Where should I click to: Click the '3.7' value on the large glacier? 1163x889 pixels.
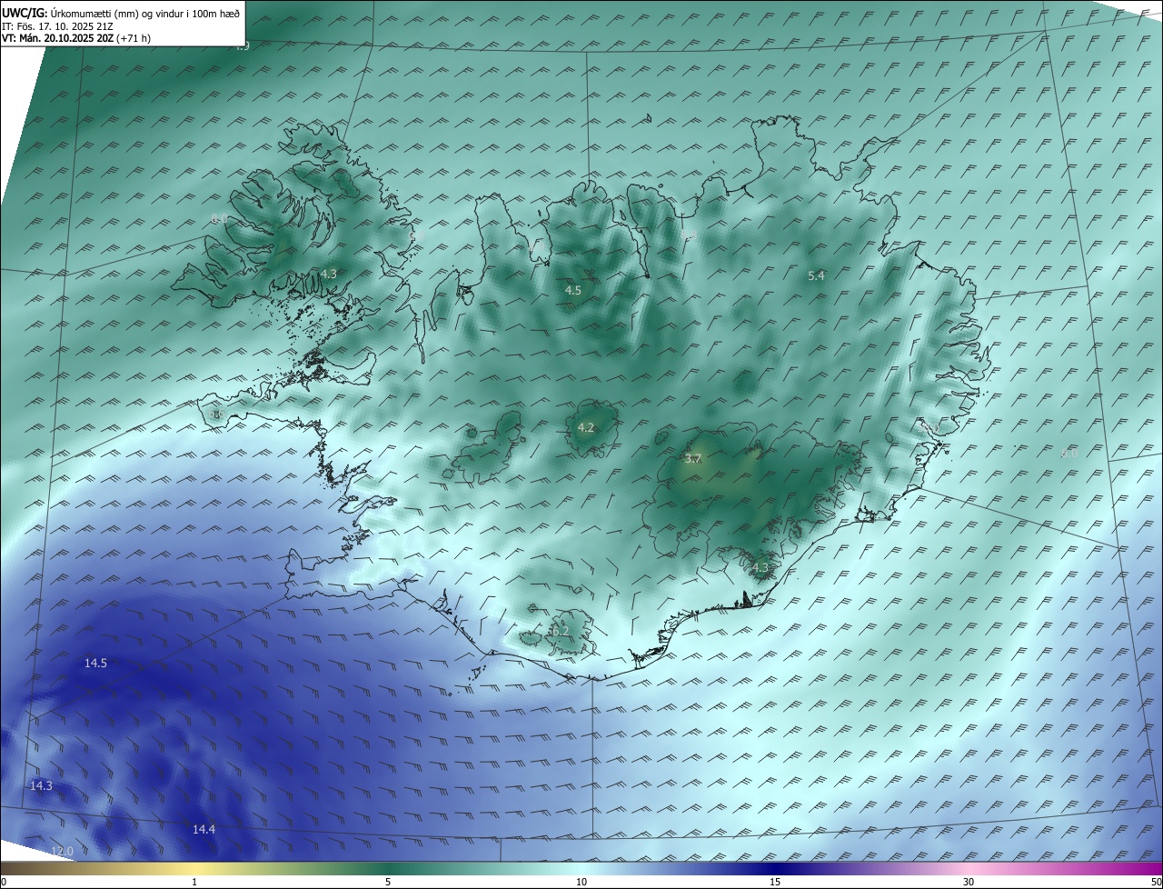click(x=693, y=459)
